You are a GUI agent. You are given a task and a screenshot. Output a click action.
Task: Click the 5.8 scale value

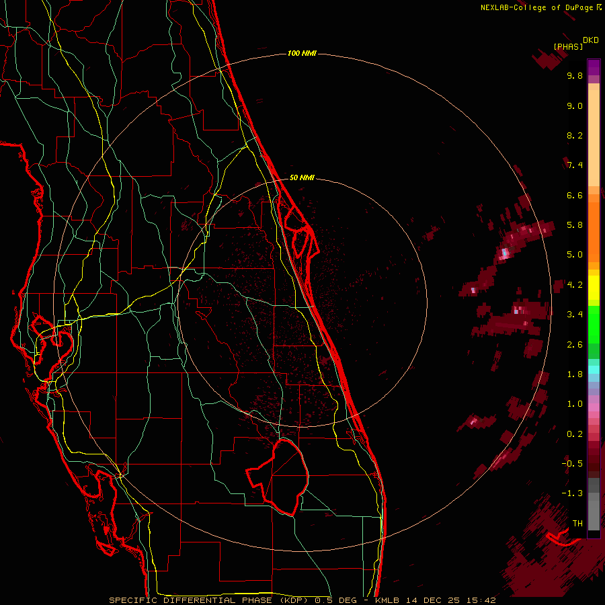coord(575,225)
